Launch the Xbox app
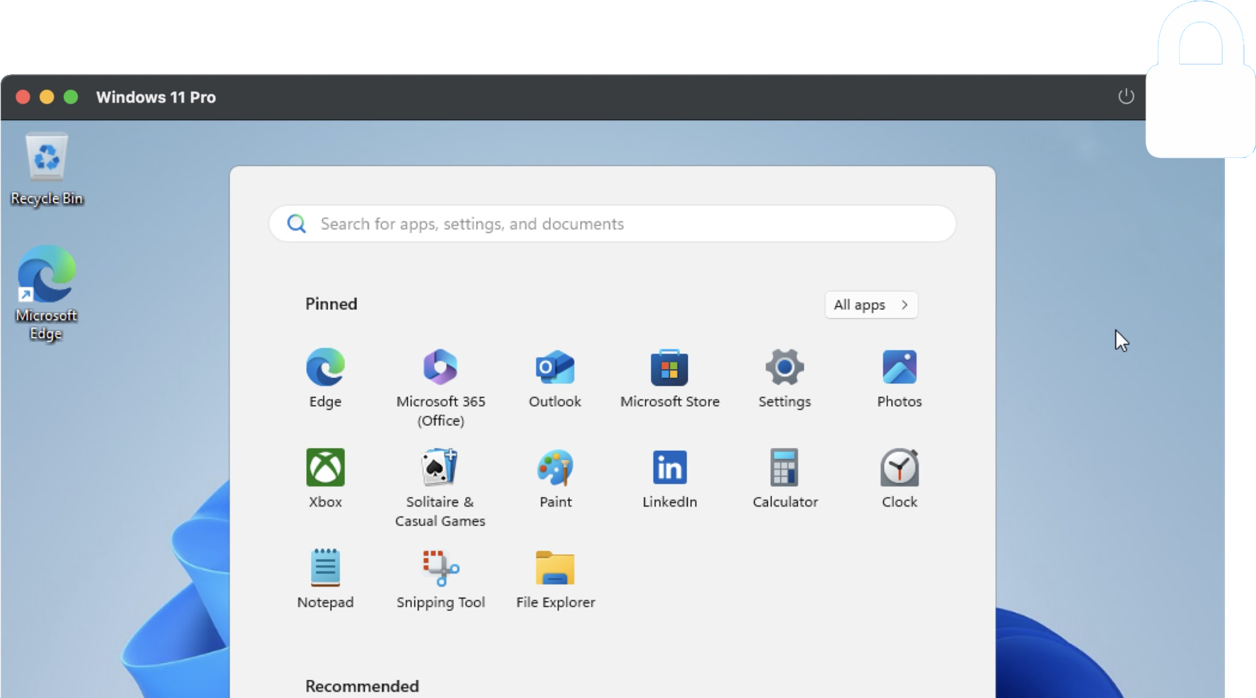The height and width of the screenshot is (698, 1256). 325,477
